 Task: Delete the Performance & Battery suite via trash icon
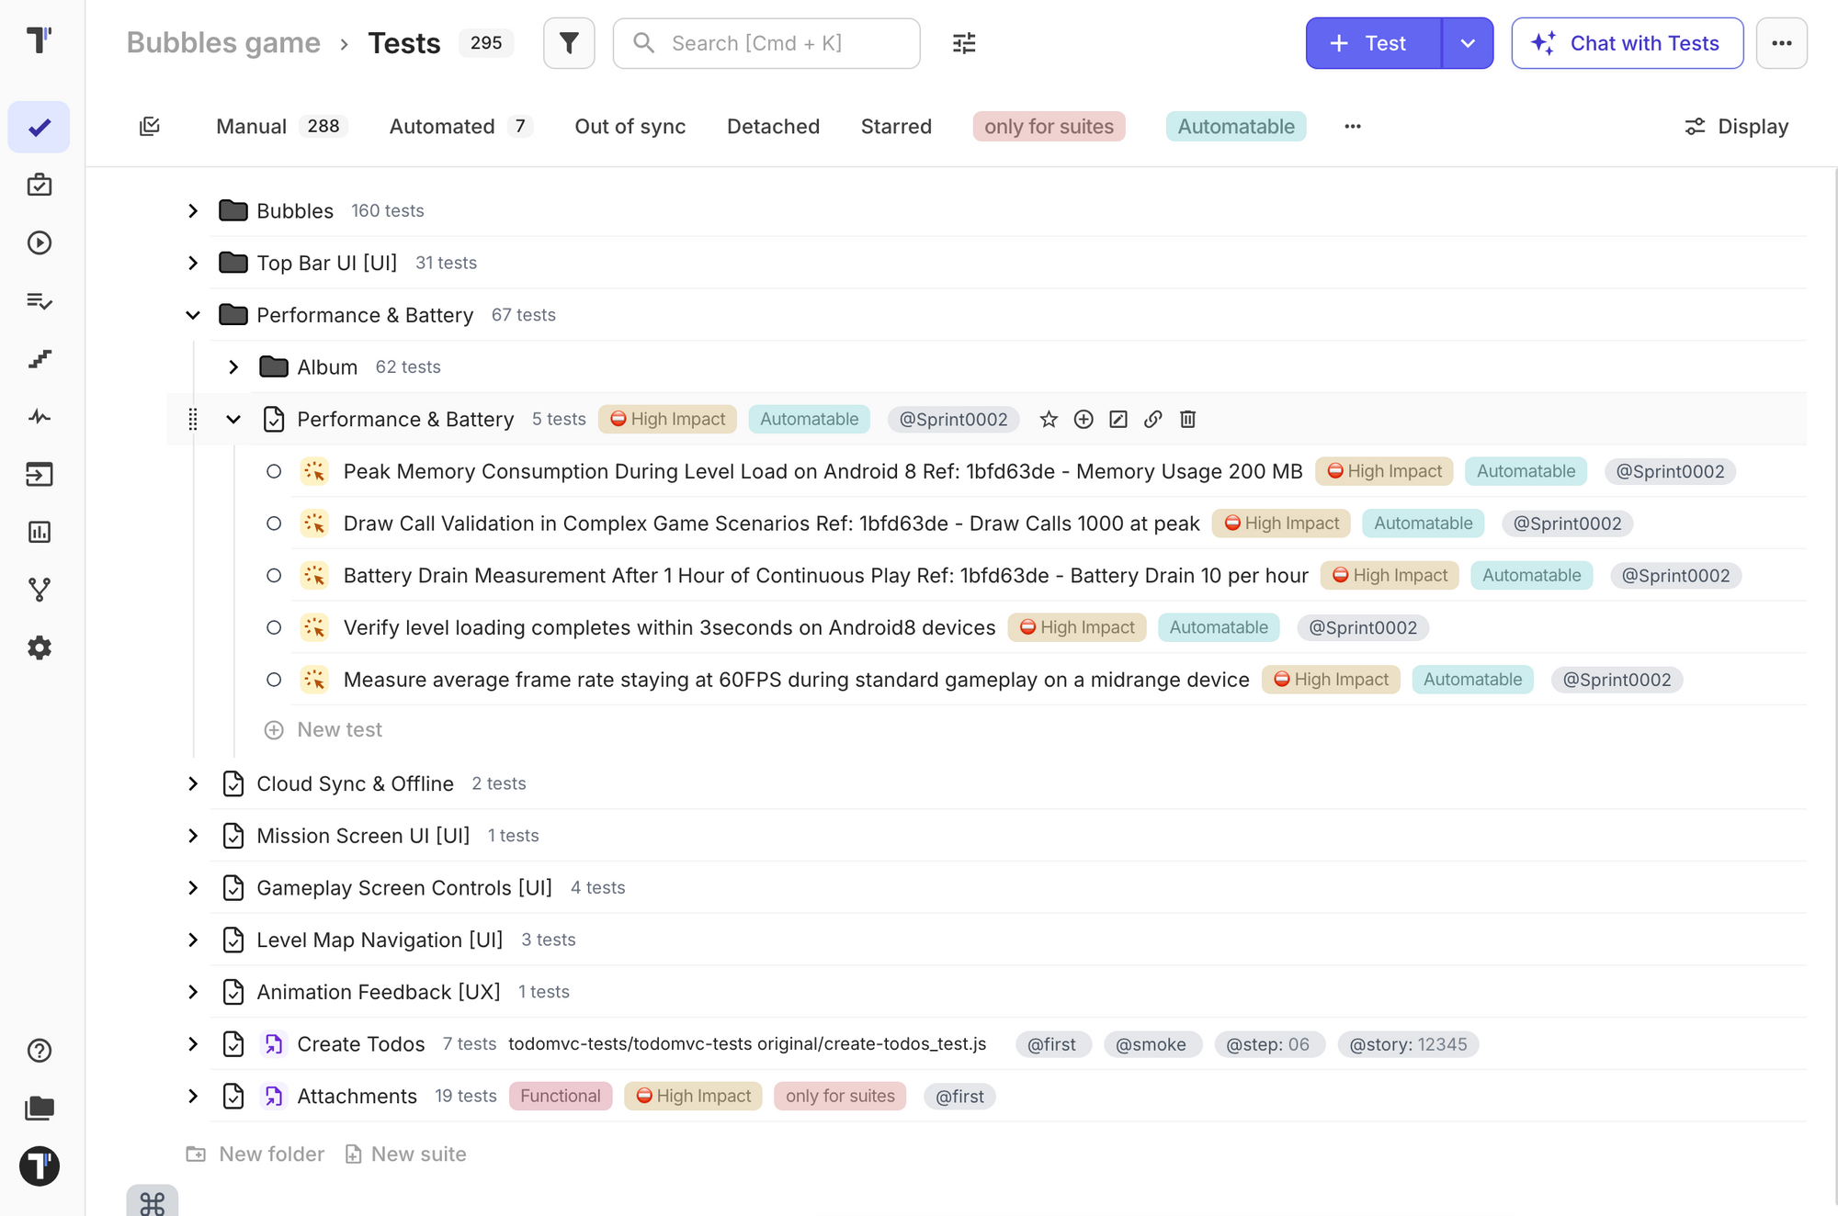click(x=1187, y=419)
